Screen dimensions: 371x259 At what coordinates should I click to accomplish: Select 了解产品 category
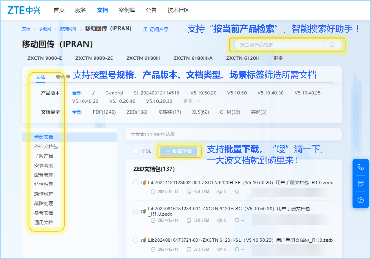(x=43, y=156)
